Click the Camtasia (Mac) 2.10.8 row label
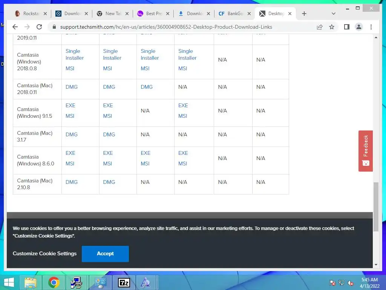The width and height of the screenshot is (386, 290). (35, 184)
